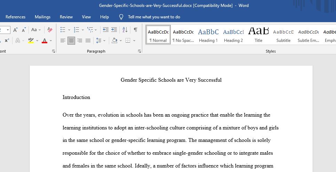Click the Borders icon
Screen dimensions: 336x172
[x=128, y=40]
